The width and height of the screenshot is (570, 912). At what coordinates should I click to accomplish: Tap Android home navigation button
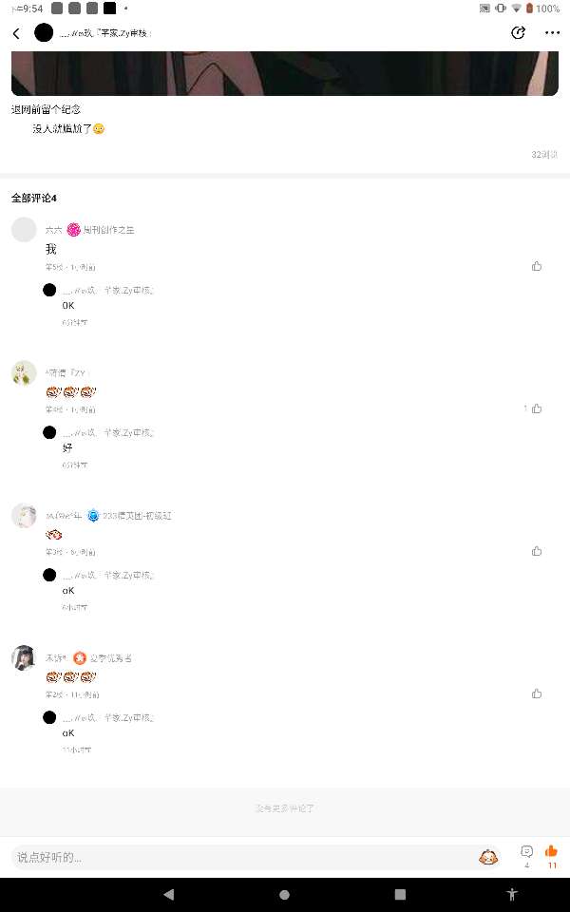[284, 895]
